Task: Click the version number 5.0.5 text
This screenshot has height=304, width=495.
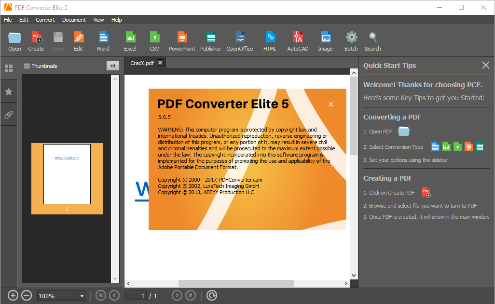Action: (165, 117)
